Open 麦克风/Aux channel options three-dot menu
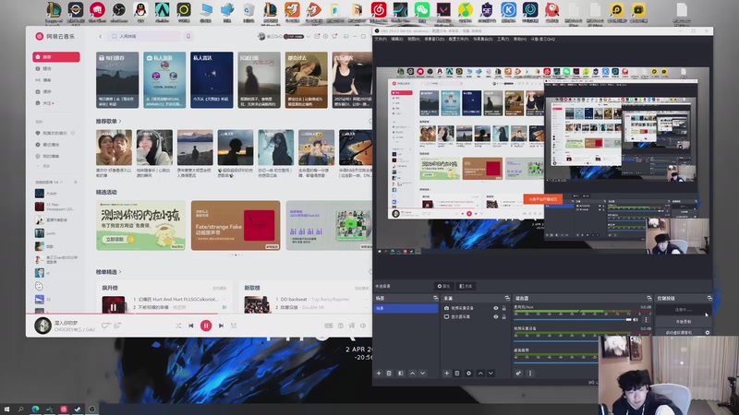Viewport: 739px width, 415px height. pyautogui.click(x=646, y=319)
